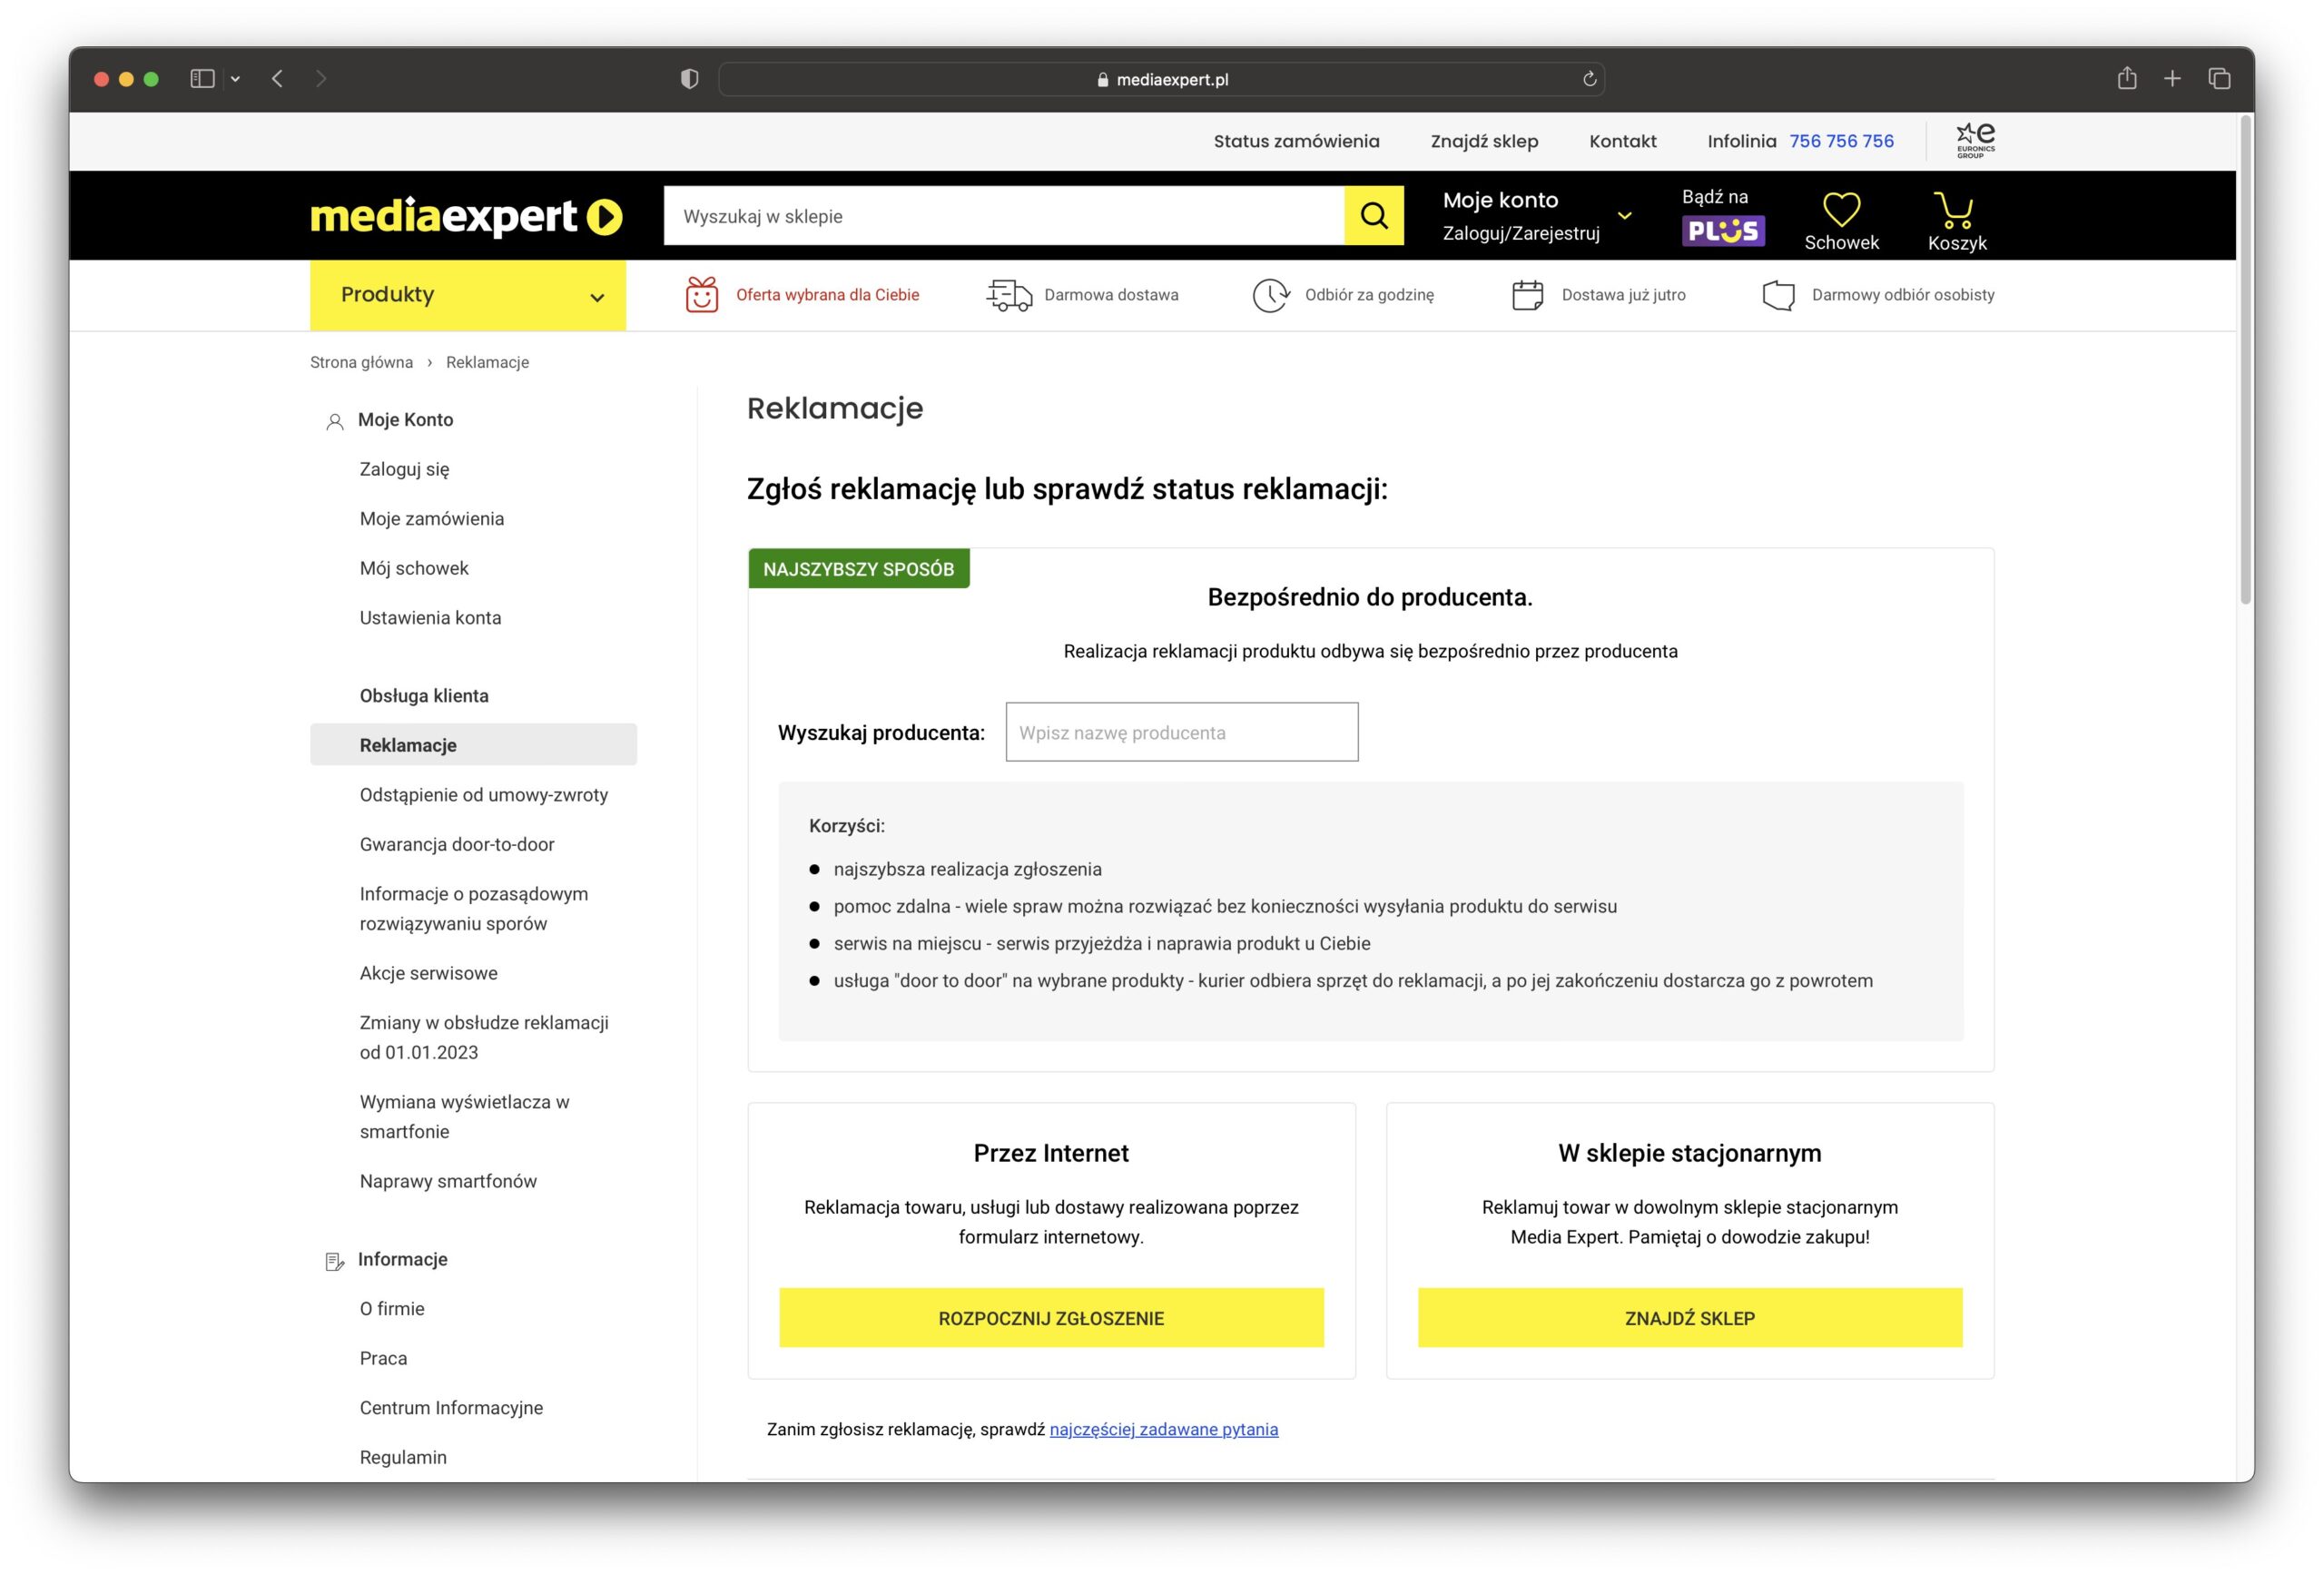This screenshot has height=1574, width=2324.
Task: Click the PLUS program badge
Action: 1723,231
